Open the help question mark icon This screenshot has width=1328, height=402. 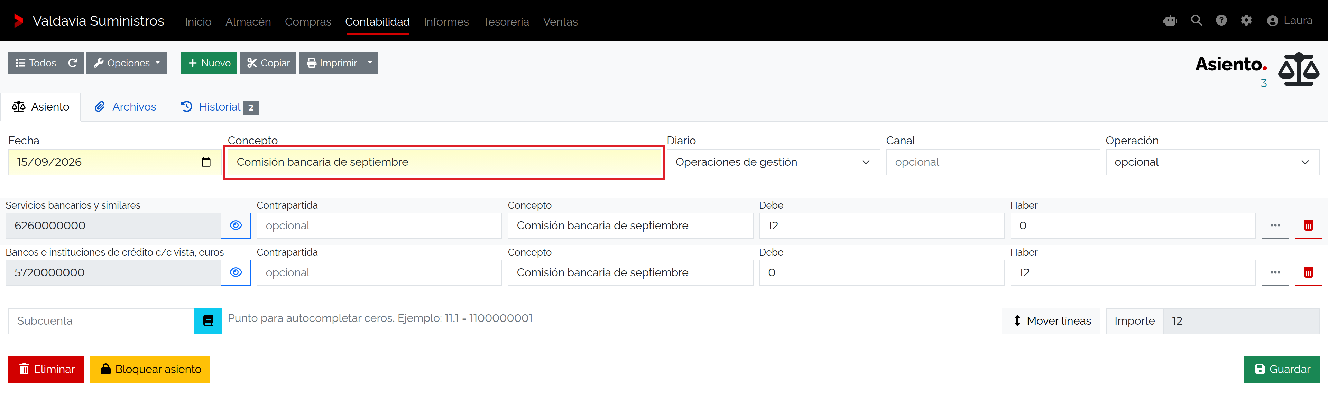pyautogui.click(x=1221, y=21)
